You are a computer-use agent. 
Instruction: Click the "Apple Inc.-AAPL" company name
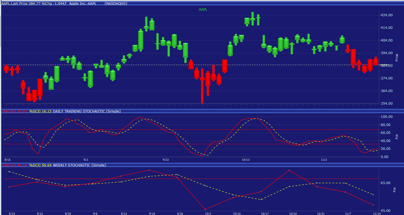[x=83, y=4]
